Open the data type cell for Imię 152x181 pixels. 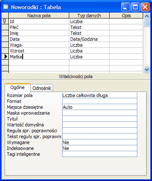[89, 33]
